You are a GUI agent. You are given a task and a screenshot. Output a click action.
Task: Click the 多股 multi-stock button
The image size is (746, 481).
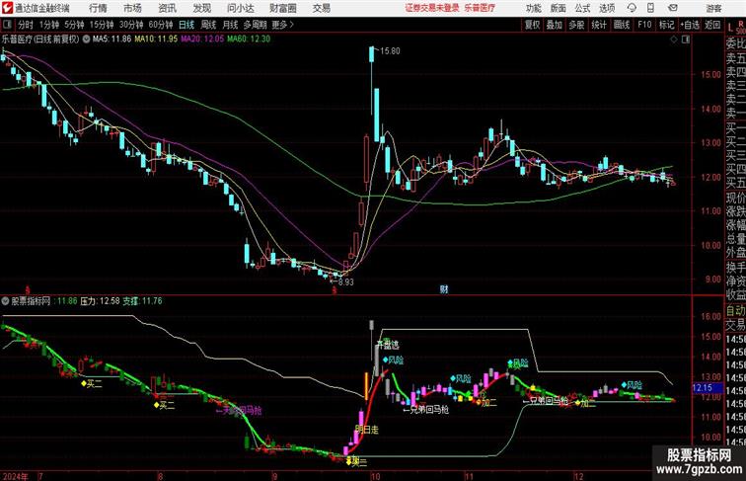[576, 25]
